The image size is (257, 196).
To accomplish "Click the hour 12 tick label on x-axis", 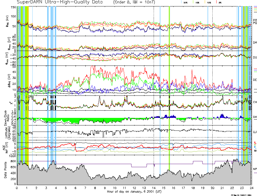I will 134,188.
